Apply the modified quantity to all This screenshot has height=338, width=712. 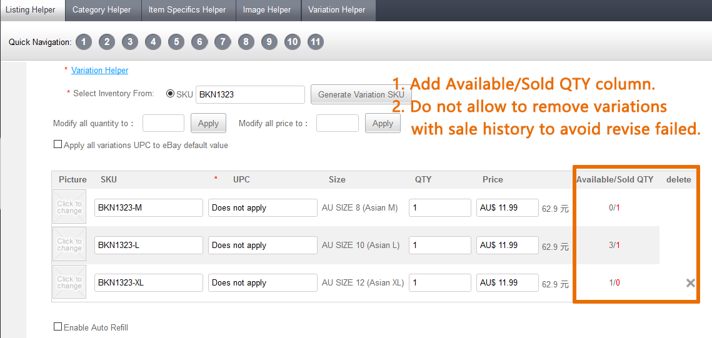208,124
